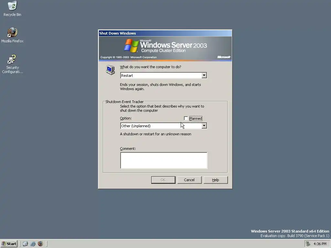Click the "Compute Cluster Edition" banner text
331x248 pixels.
[x=163, y=51]
